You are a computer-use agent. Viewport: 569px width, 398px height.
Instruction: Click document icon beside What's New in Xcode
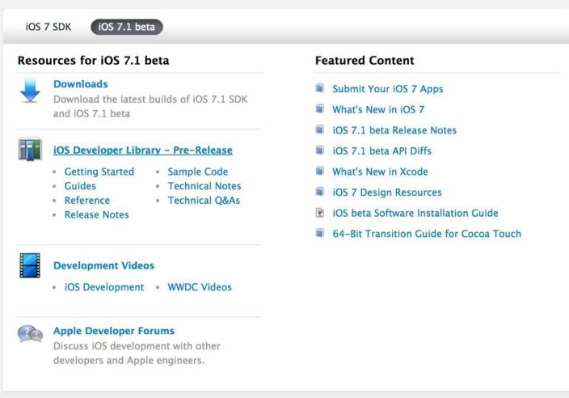[321, 172]
